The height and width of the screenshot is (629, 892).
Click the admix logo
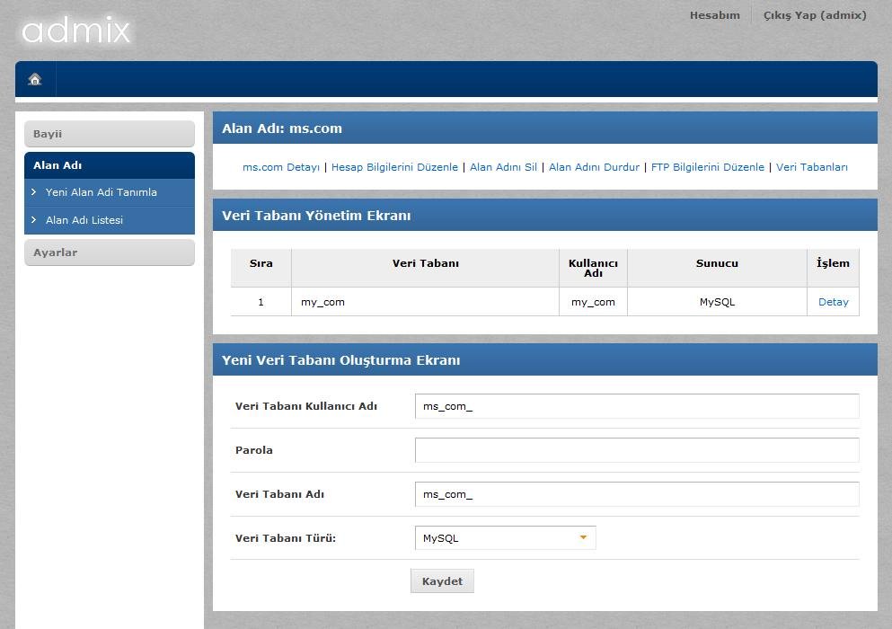tap(76, 29)
